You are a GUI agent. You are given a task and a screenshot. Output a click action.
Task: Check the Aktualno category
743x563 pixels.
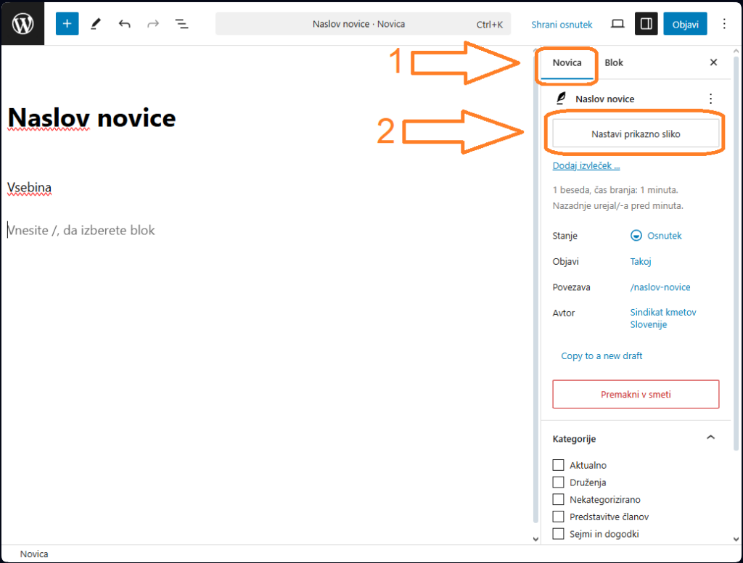558,465
